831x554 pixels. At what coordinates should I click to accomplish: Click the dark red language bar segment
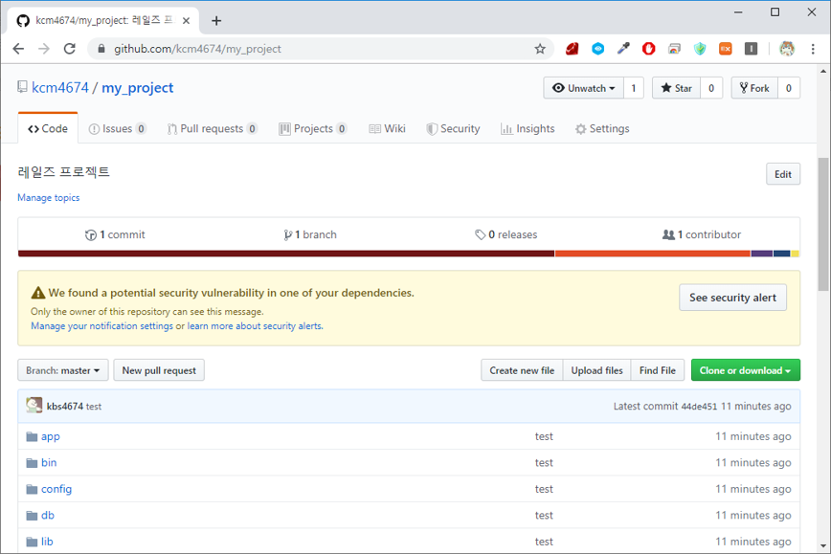click(x=286, y=254)
